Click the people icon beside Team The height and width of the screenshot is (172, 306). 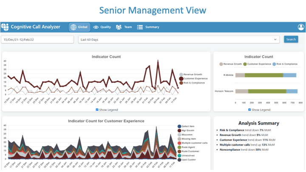[119, 27]
